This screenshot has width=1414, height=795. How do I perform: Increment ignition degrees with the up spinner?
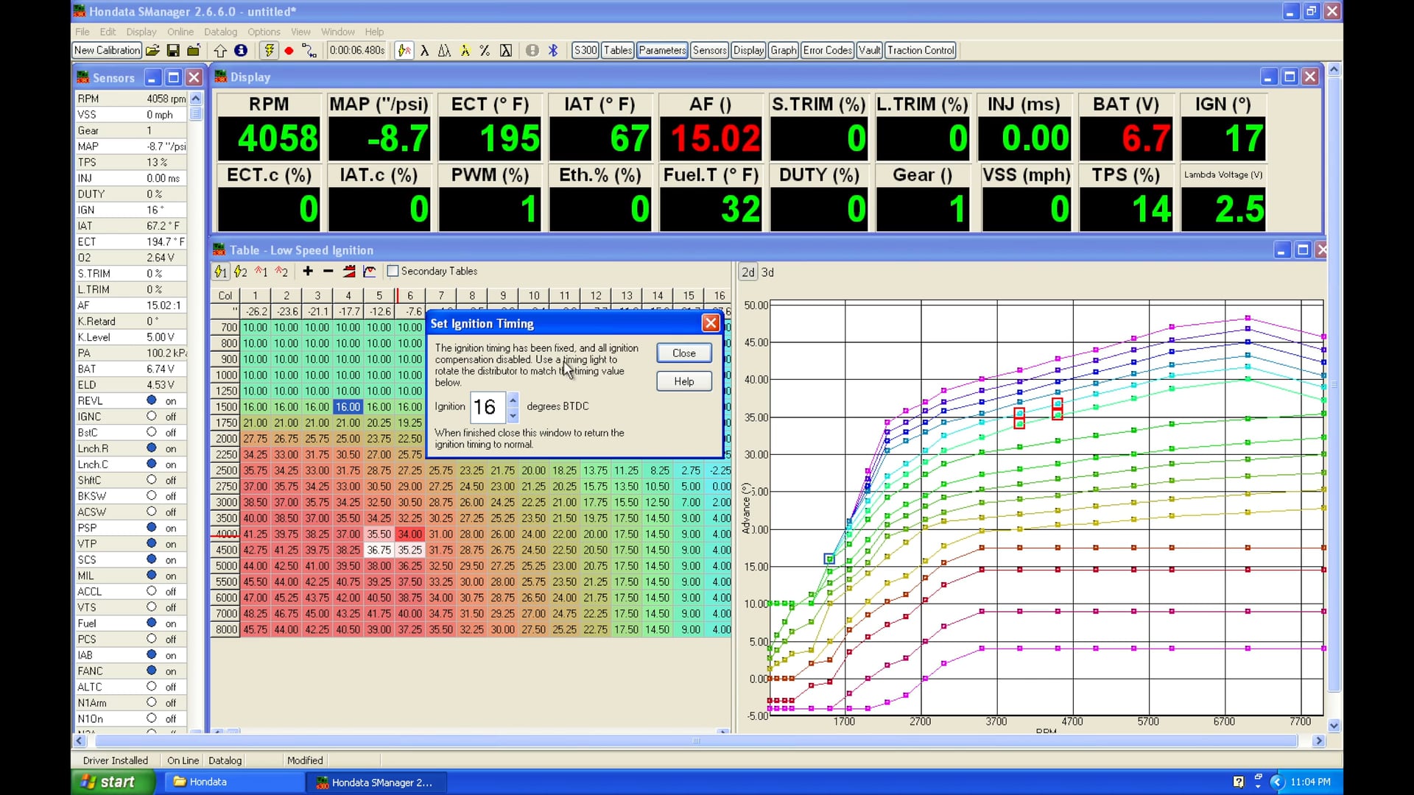click(513, 402)
